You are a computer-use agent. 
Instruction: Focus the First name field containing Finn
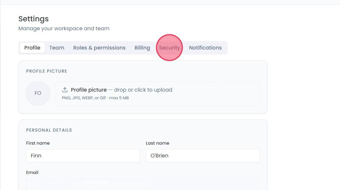(83, 156)
